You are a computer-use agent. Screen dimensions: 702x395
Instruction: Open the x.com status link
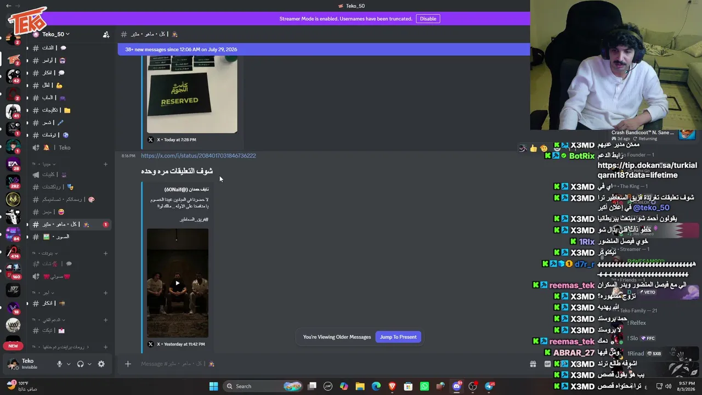tap(199, 156)
